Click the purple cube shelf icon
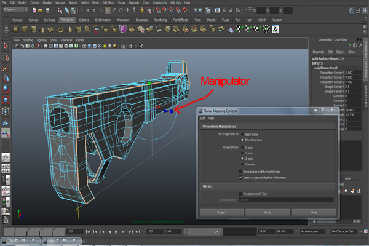The image size is (369, 246). click(x=123, y=29)
